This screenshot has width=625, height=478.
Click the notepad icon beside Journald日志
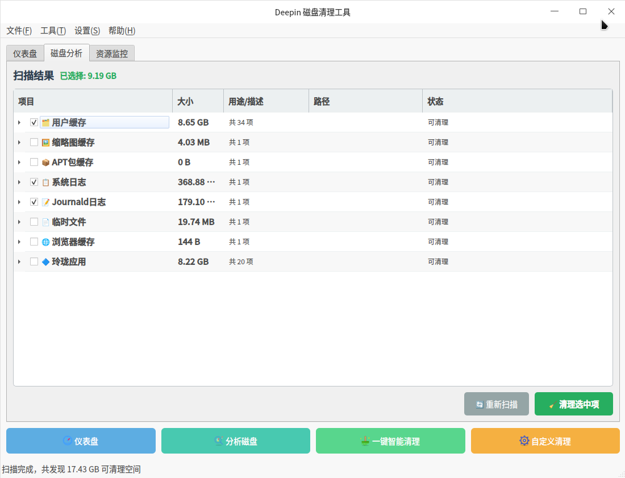(x=45, y=202)
